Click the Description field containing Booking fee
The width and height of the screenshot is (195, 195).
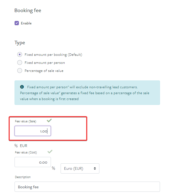pyautogui.click(x=87, y=187)
